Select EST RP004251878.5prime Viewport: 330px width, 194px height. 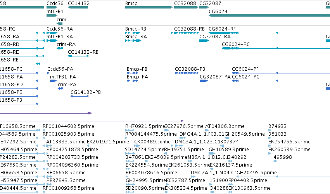pyautogui.click(x=72, y=150)
